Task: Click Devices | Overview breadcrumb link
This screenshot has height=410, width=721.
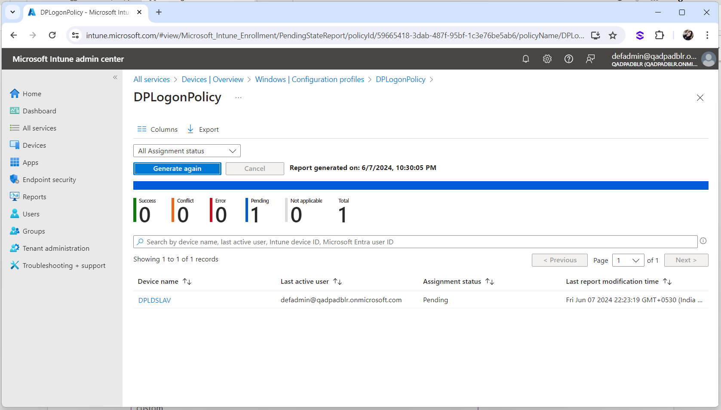Action: 212,79
